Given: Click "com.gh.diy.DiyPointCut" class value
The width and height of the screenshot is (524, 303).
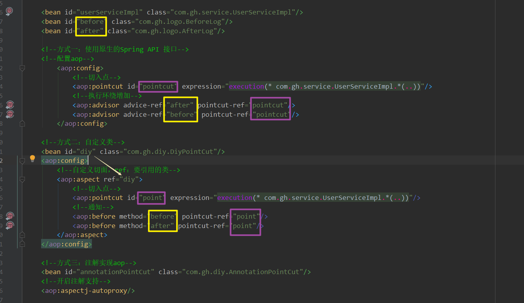Looking at the screenshot, I should [170, 151].
